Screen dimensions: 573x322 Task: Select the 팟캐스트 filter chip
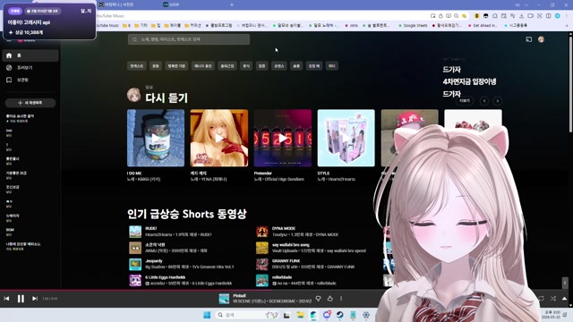[137, 66]
